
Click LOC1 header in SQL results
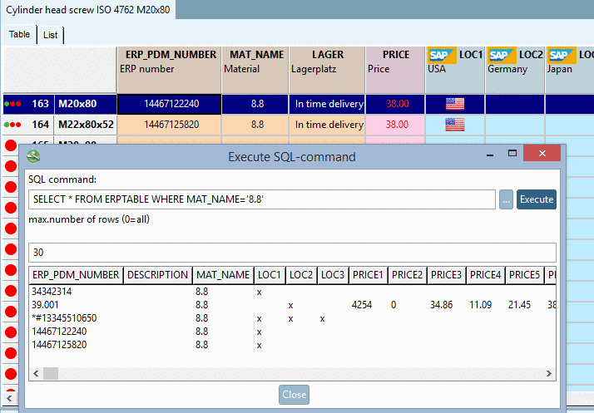click(x=270, y=275)
